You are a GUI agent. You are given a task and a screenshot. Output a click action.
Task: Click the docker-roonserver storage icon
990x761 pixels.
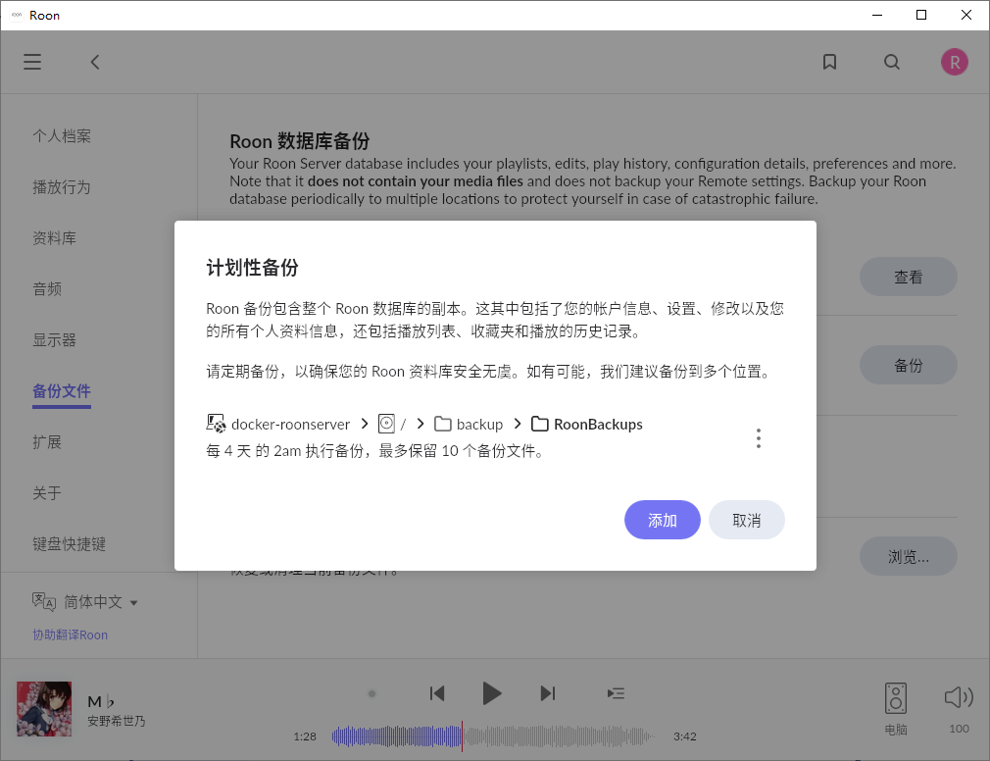coord(216,424)
